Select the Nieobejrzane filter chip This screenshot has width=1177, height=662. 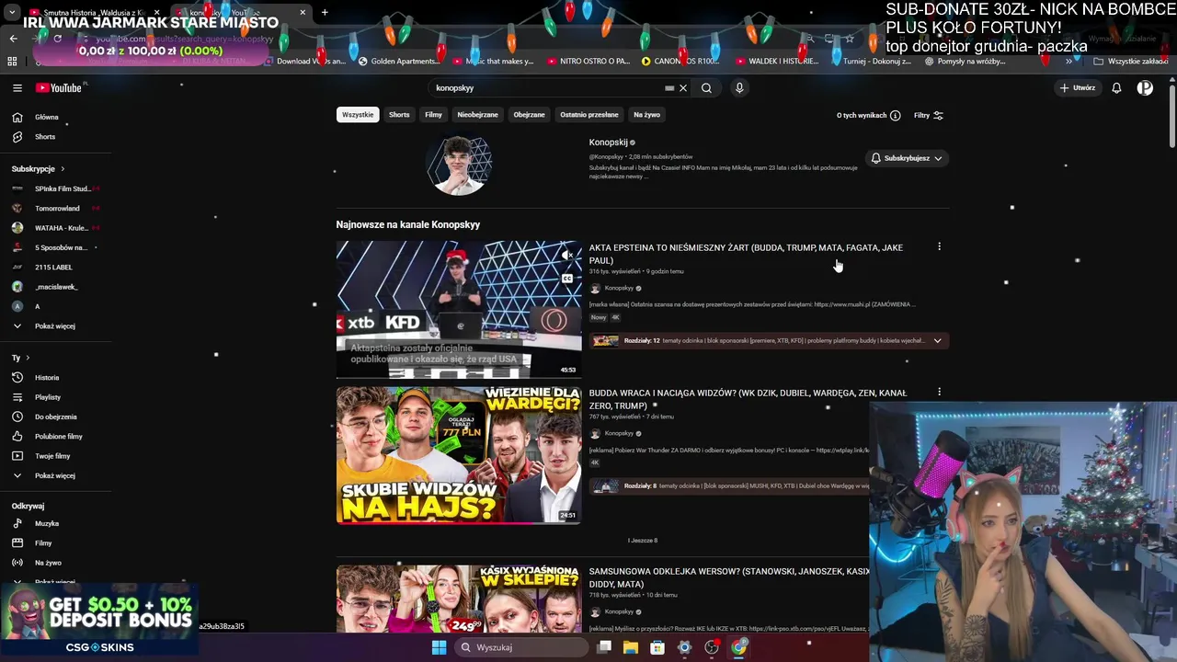(477, 115)
